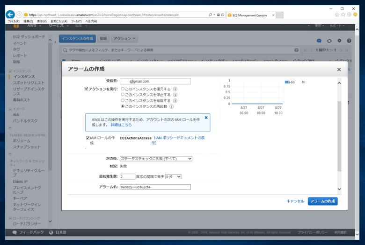This screenshot has width=365, height=245.
Task: Click the 接続 button
Action: (103, 39)
